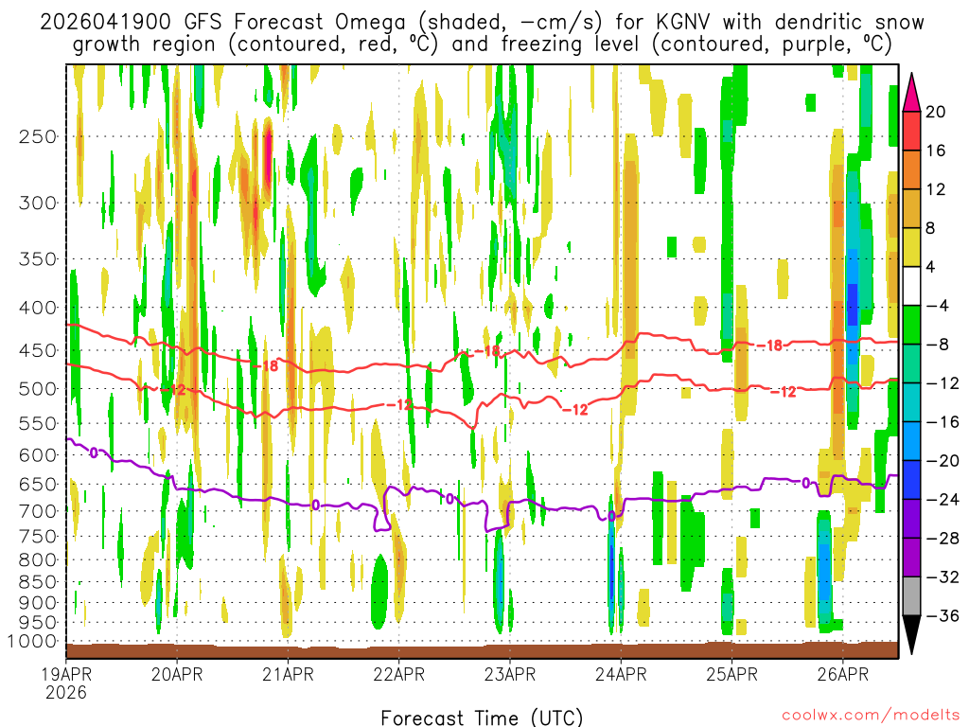
Task: Click the 450 pressure level label
Action: click(38, 350)
